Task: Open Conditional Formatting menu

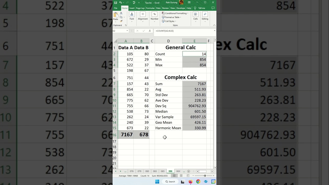Action: (x=175, y=13)
